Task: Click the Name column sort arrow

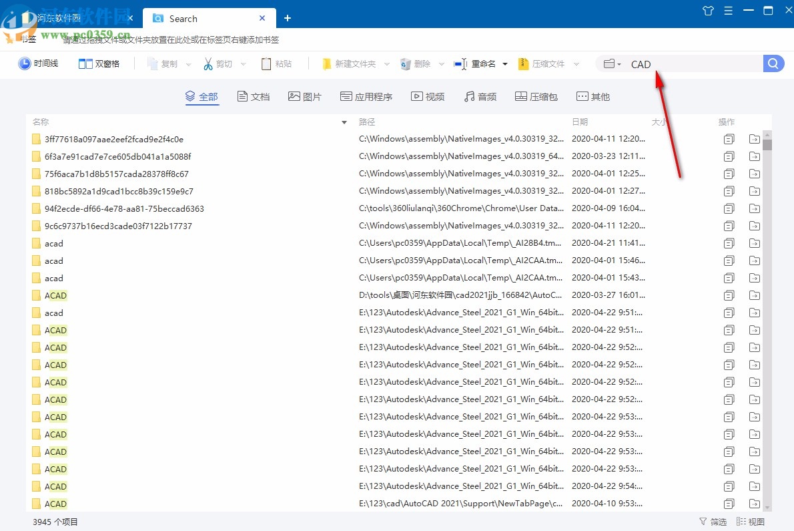Action: 344,122
